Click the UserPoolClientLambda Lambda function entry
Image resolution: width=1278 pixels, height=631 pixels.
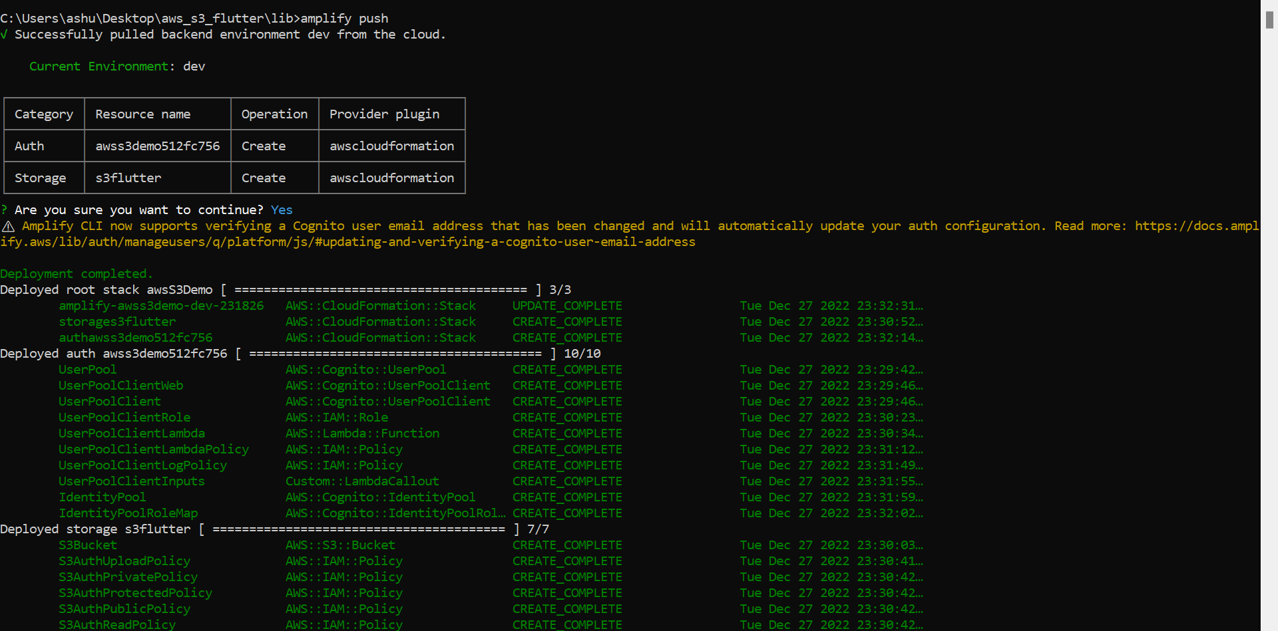pyautogui.click(x=132, y=433)
